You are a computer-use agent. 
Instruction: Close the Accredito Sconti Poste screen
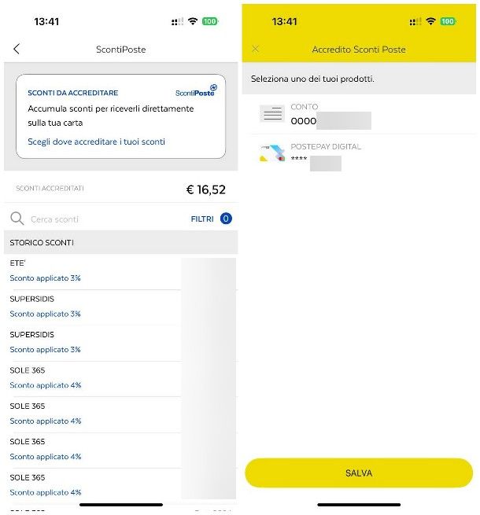coord(255,49)
